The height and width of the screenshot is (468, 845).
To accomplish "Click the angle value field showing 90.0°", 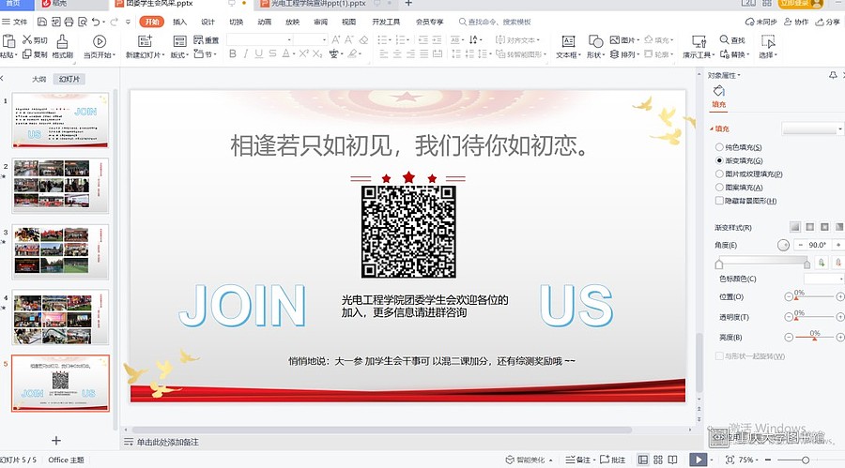I will (817, 245).
